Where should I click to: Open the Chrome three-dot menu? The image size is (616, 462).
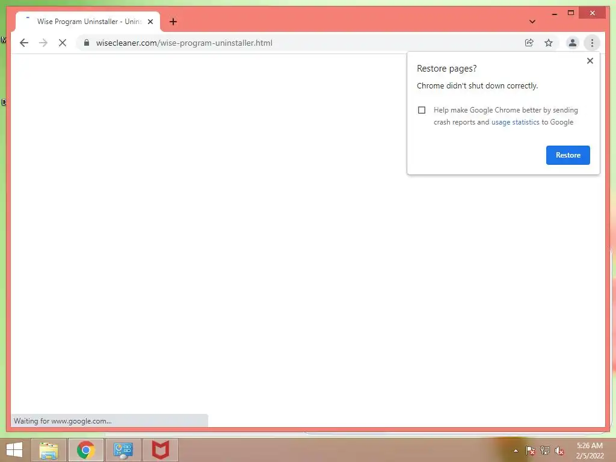(592, 43)
